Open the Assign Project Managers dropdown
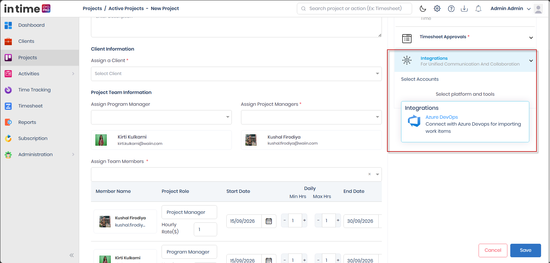 [311, 117]
